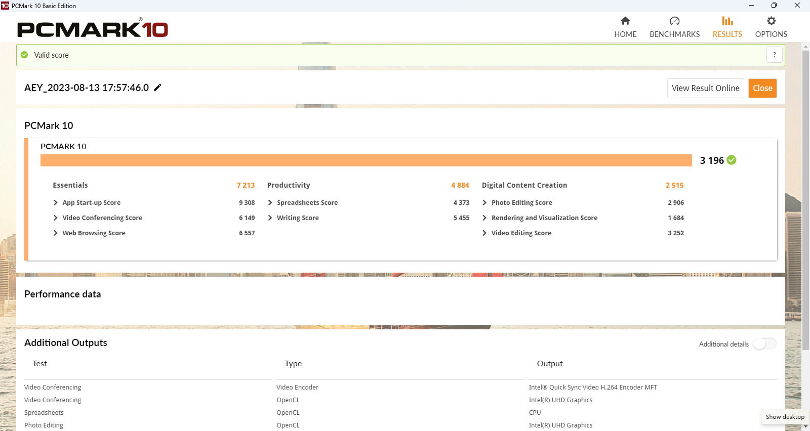Click the PCMark 10 logo
810x431 pixels.
pos(93,28)
